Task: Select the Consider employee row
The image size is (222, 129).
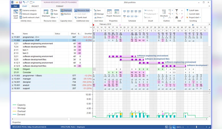Action: click(x=52, y=72)
